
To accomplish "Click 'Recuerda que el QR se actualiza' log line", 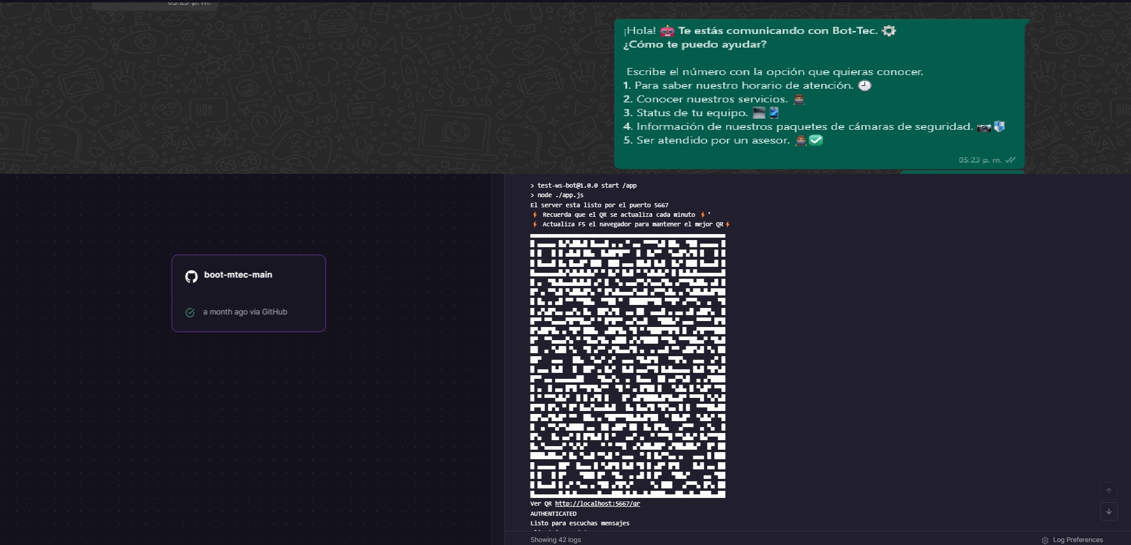I will [x=621, y=214].
